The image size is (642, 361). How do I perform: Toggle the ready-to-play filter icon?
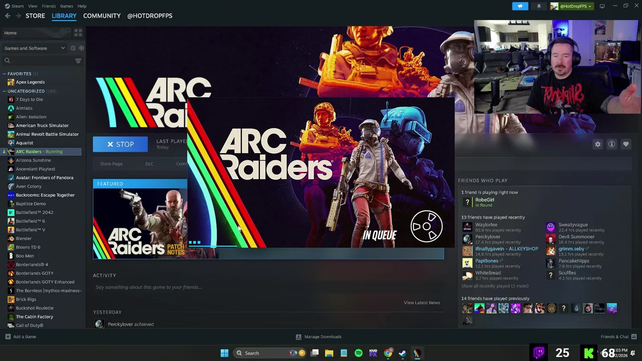coord(81,48)
